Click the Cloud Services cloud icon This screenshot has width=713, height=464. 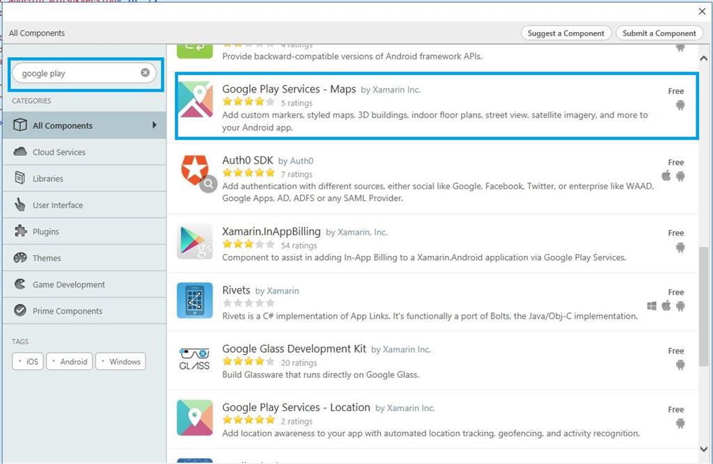pos(20,152)
